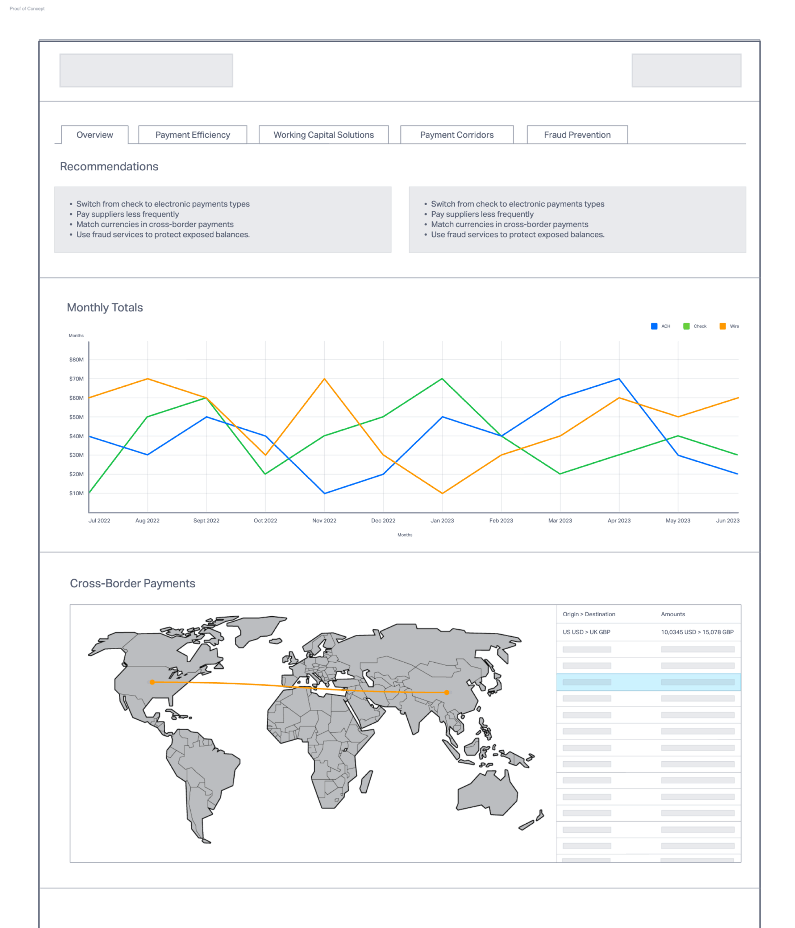Click the China destination point on the map
795x928 pixels.
(446, 692)
